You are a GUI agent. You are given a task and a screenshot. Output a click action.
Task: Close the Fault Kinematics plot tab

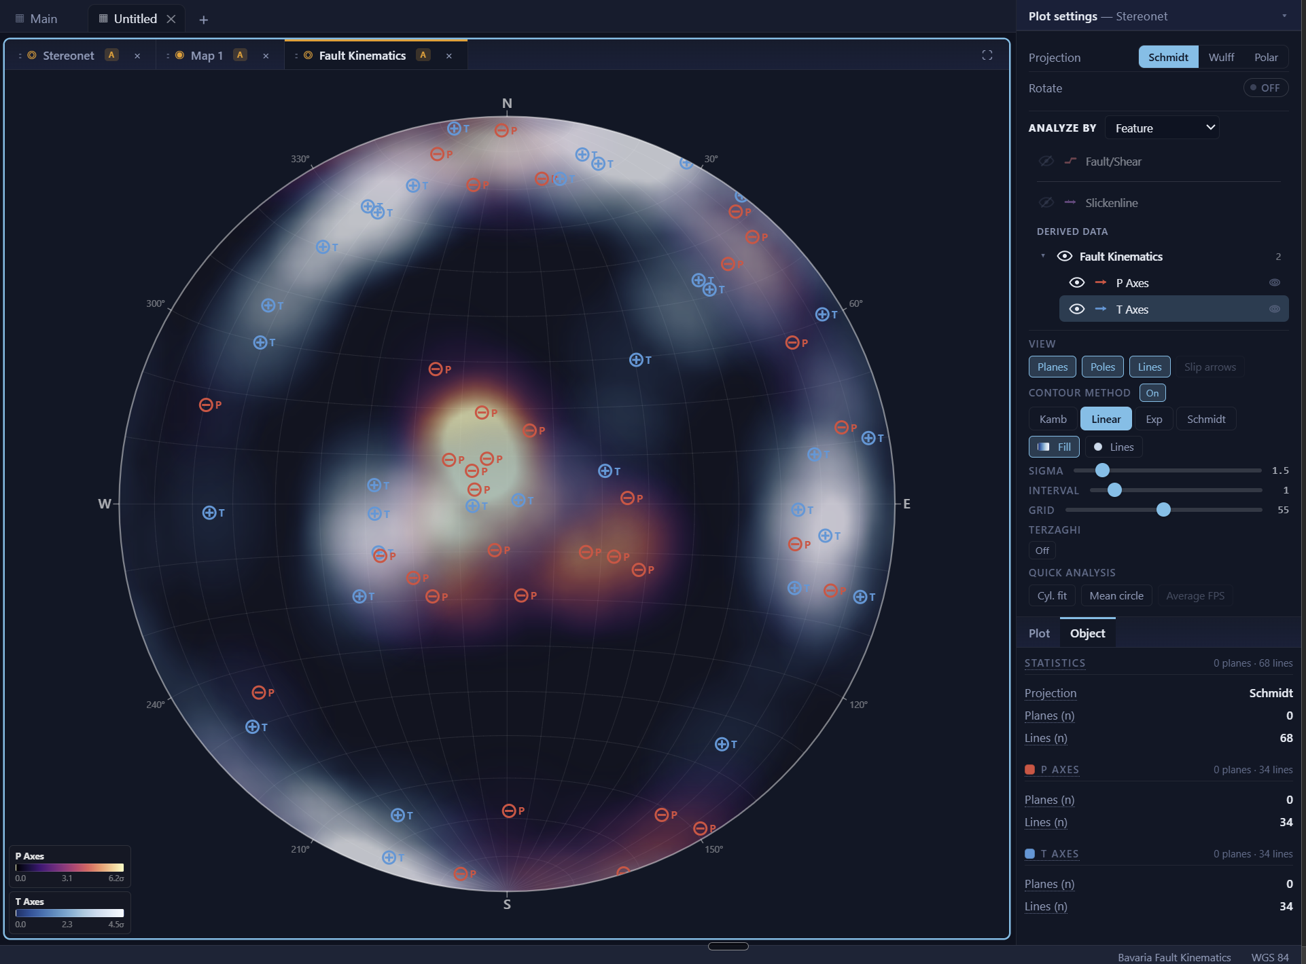pos(449,56)
